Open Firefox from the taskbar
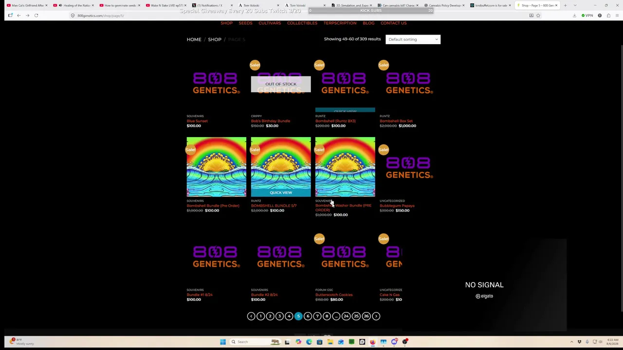 click(372, 342)
